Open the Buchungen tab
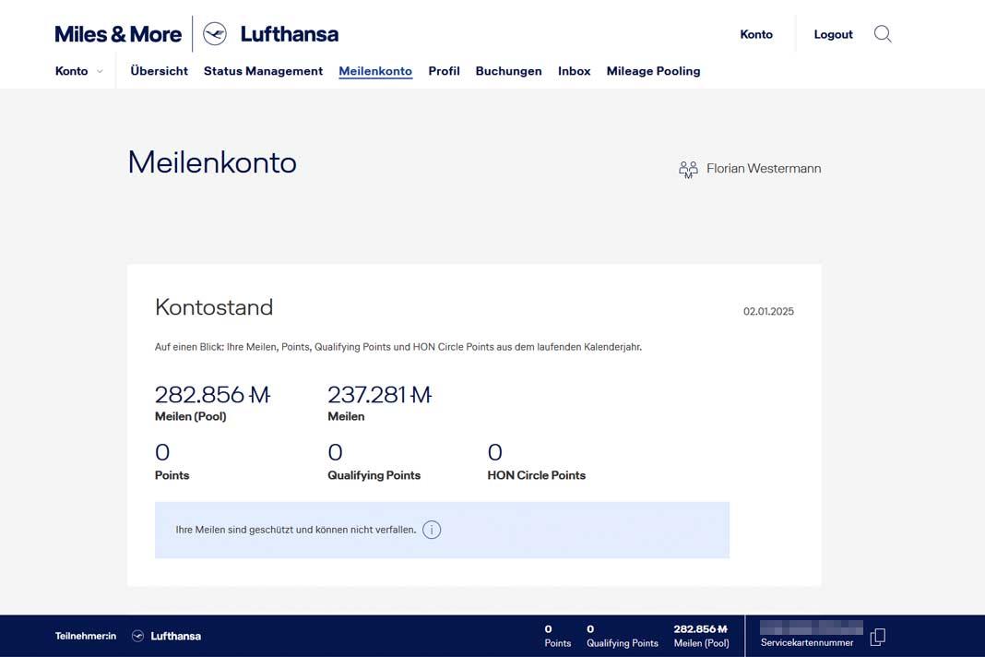This screenshot has width=985, height=657. click(509, 71)
